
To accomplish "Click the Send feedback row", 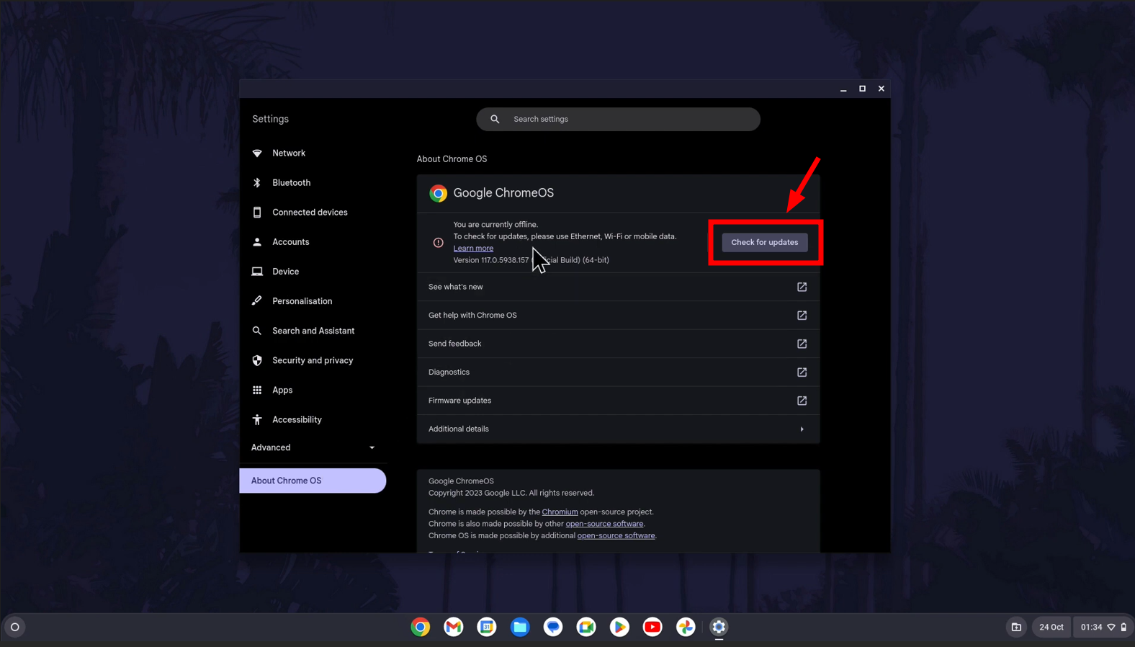I will 618,344.
